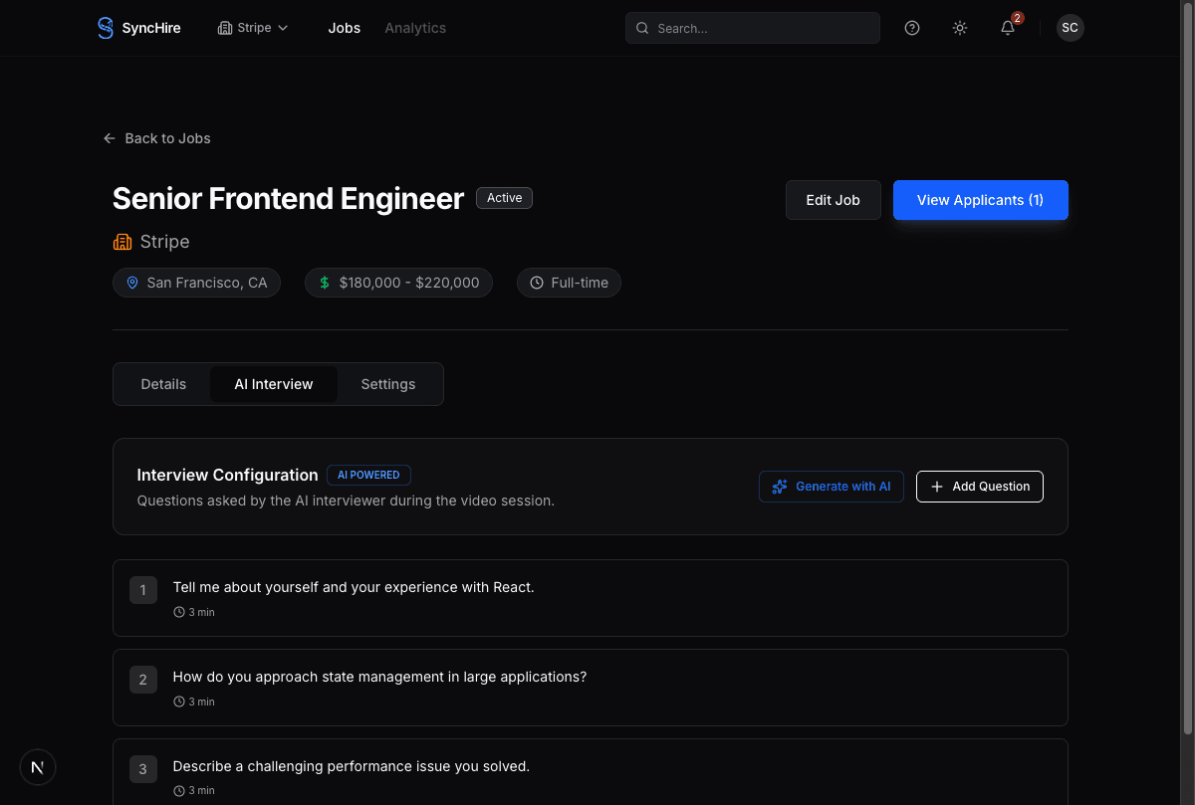Click the plus icon on Add Question
This screenshot has width=1195, height=805.
coord(936,487)
